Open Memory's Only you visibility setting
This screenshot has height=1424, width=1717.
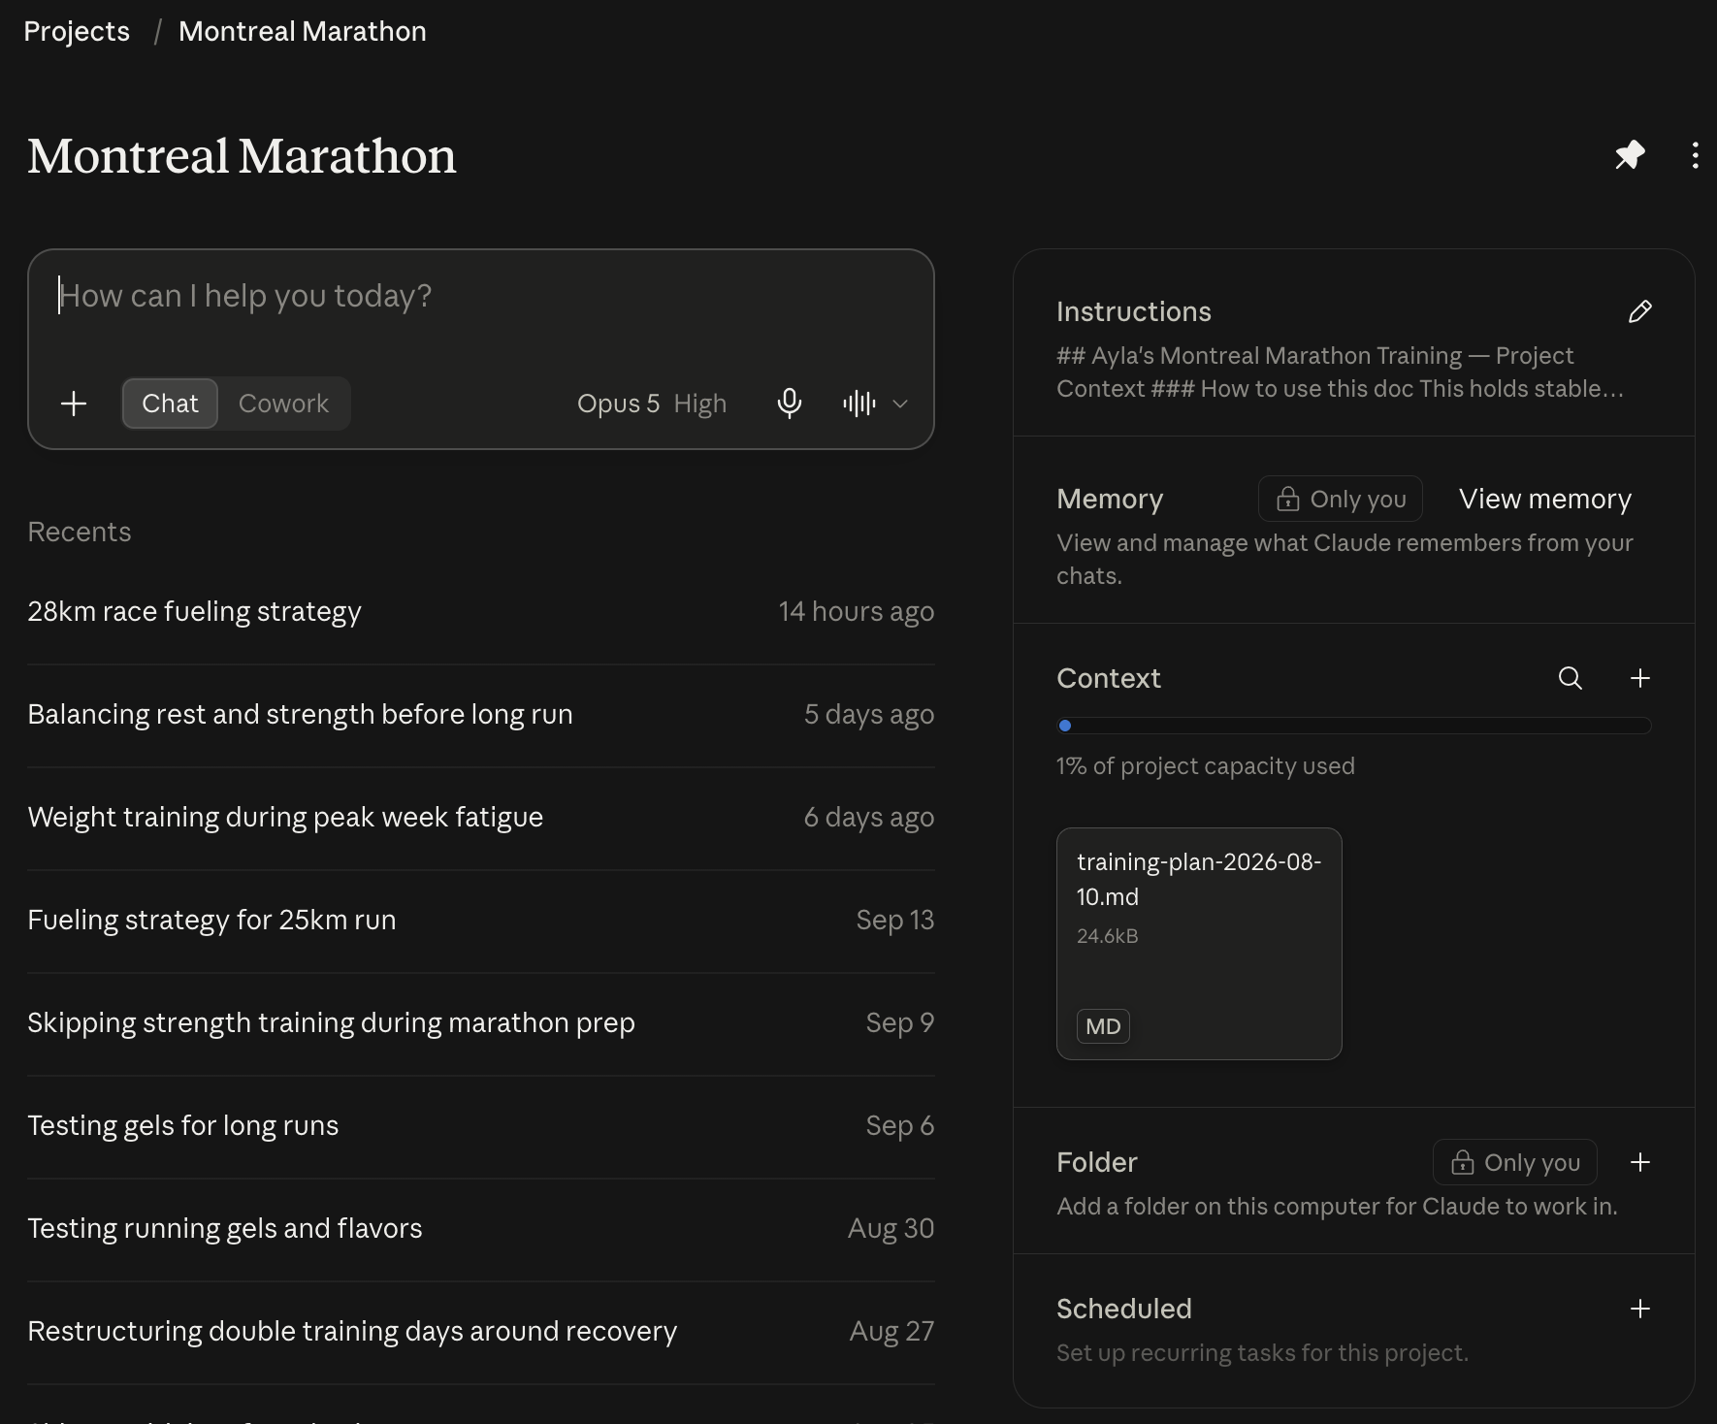point(1340,499)
